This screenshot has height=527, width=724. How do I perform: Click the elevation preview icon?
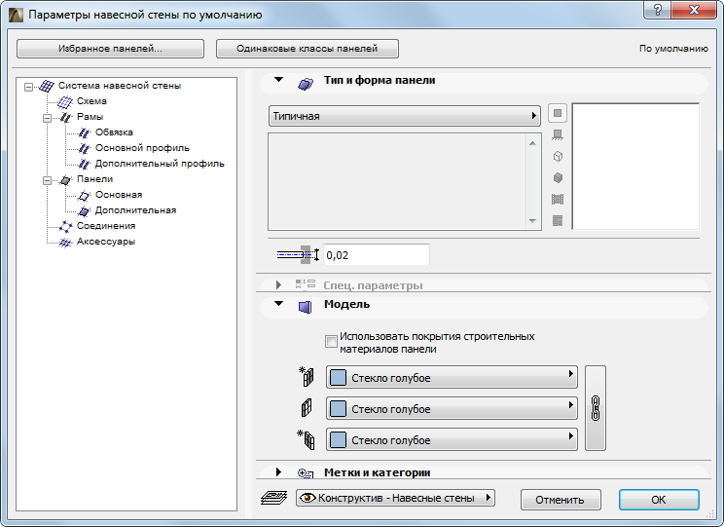pos(558,200)
